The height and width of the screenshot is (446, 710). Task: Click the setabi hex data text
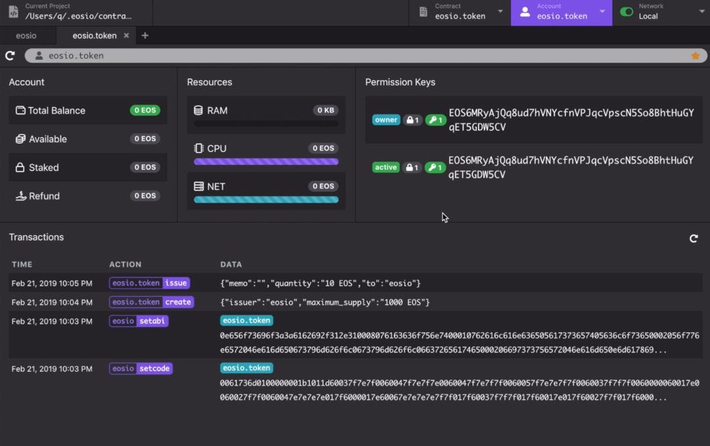459,342
